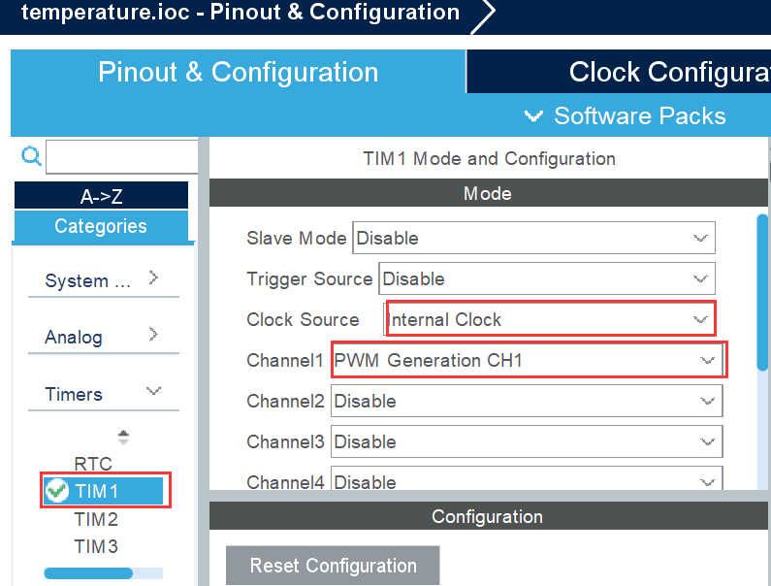Click the small sort arrows above RTC
771x586 pixels.
point(123,437)
